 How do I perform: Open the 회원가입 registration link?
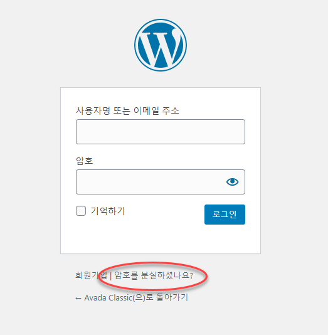91,275
